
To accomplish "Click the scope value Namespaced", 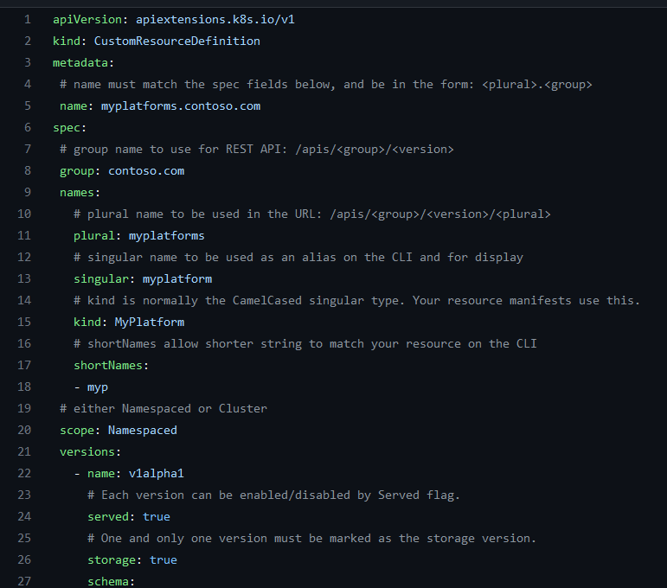I will (142, 430).
